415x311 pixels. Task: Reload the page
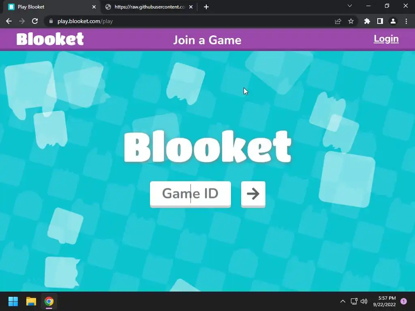(35, 21)
